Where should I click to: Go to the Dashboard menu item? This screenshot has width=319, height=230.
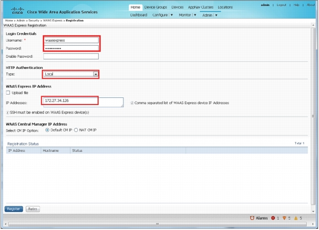(139, 15)
